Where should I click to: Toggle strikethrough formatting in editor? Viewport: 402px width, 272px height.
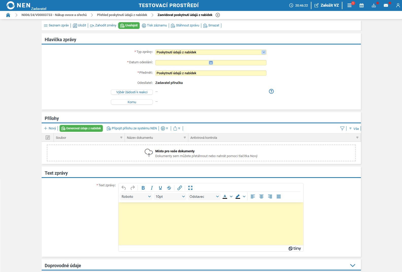pos(169,188)
